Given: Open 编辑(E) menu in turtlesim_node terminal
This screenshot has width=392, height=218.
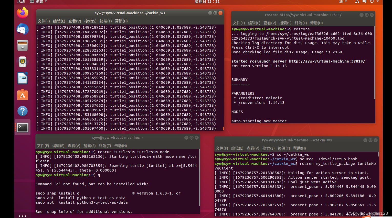Looking at the screenshot, I should tap(58, 146).
